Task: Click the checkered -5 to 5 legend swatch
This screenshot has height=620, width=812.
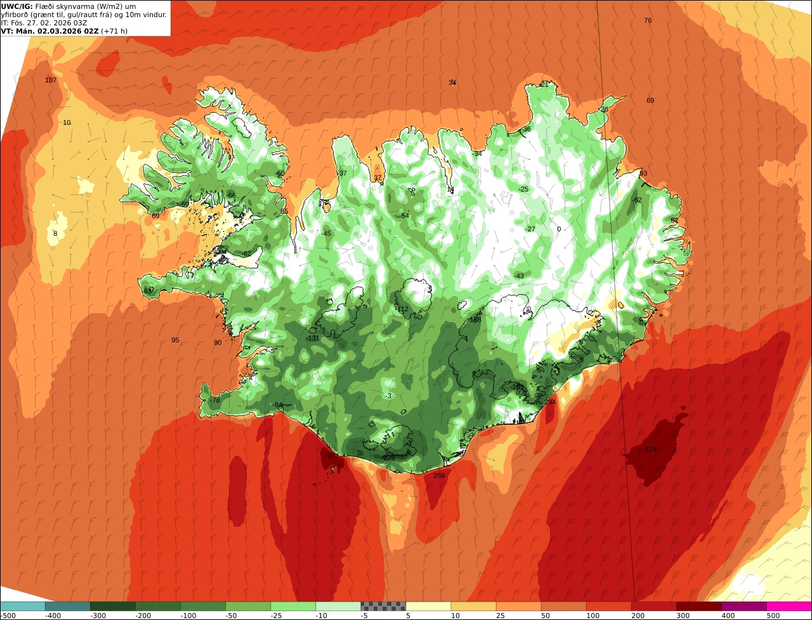Action: tap(383, 606)
